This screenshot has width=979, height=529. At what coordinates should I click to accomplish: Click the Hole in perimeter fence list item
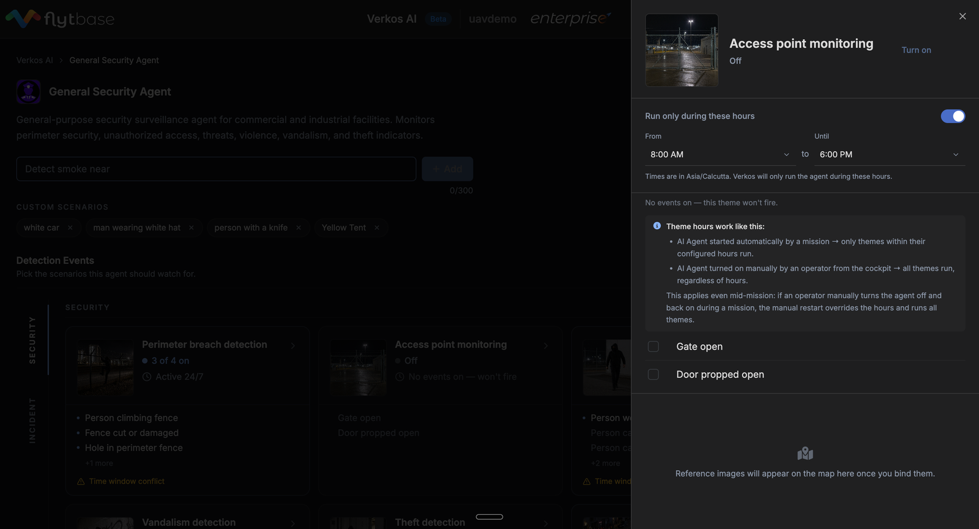point(134,448)
